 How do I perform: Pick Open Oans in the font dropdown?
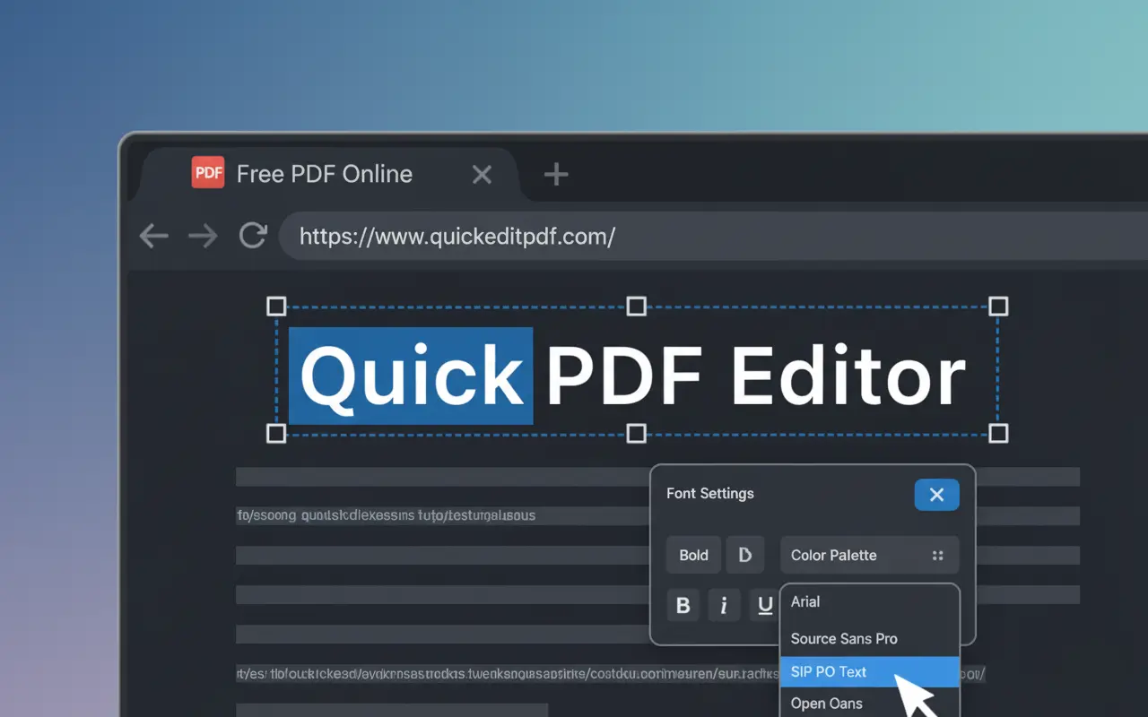point(826,704)
